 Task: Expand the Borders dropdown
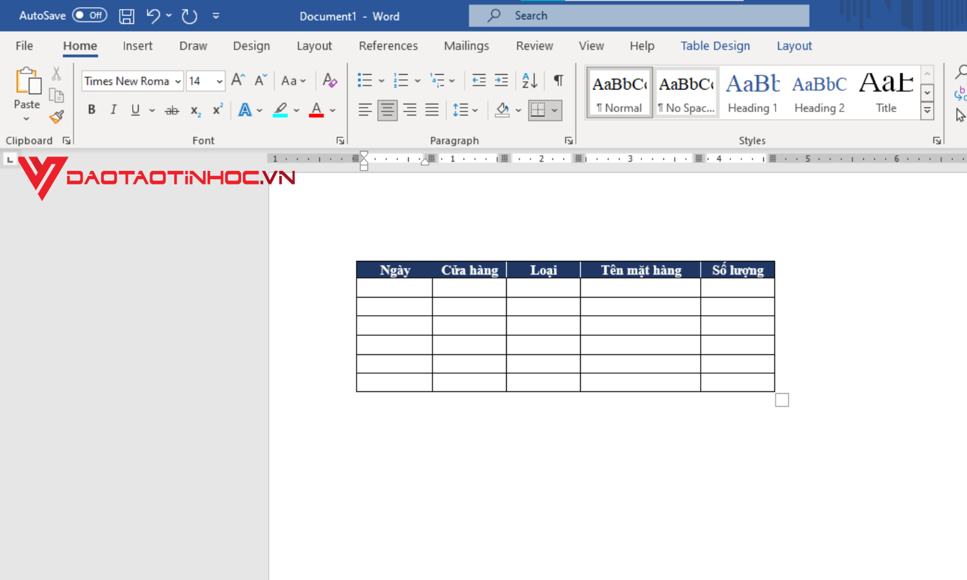coord(554,110)
